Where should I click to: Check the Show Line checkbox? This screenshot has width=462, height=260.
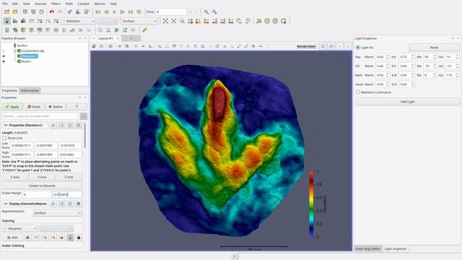pos(4,138)
